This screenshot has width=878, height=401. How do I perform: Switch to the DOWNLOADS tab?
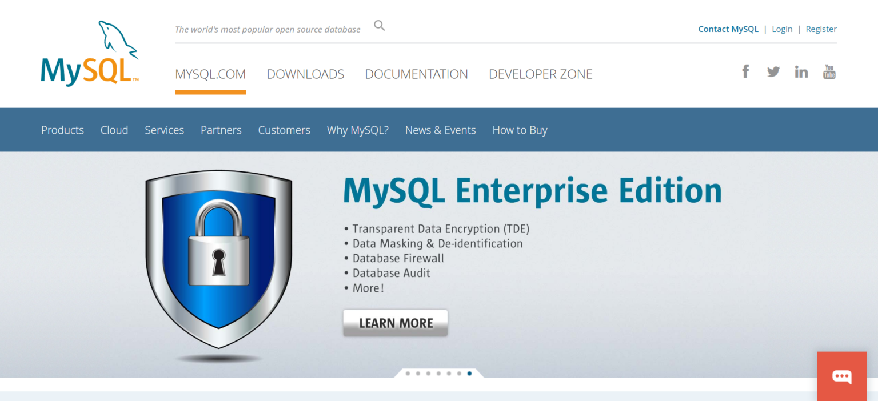305,74
